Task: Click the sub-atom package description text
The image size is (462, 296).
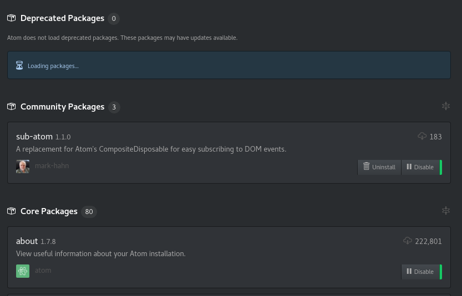Action: point(151,149)
